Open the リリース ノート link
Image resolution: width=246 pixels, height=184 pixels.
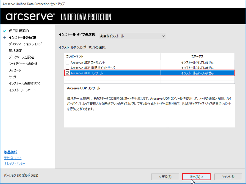(x=13, y=158)
